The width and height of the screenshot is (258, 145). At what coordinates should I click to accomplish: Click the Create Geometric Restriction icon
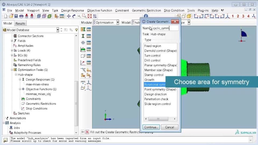pos(83,56)
